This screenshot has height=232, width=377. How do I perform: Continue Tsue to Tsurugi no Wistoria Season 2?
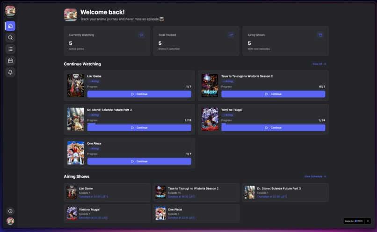point(273,94)
